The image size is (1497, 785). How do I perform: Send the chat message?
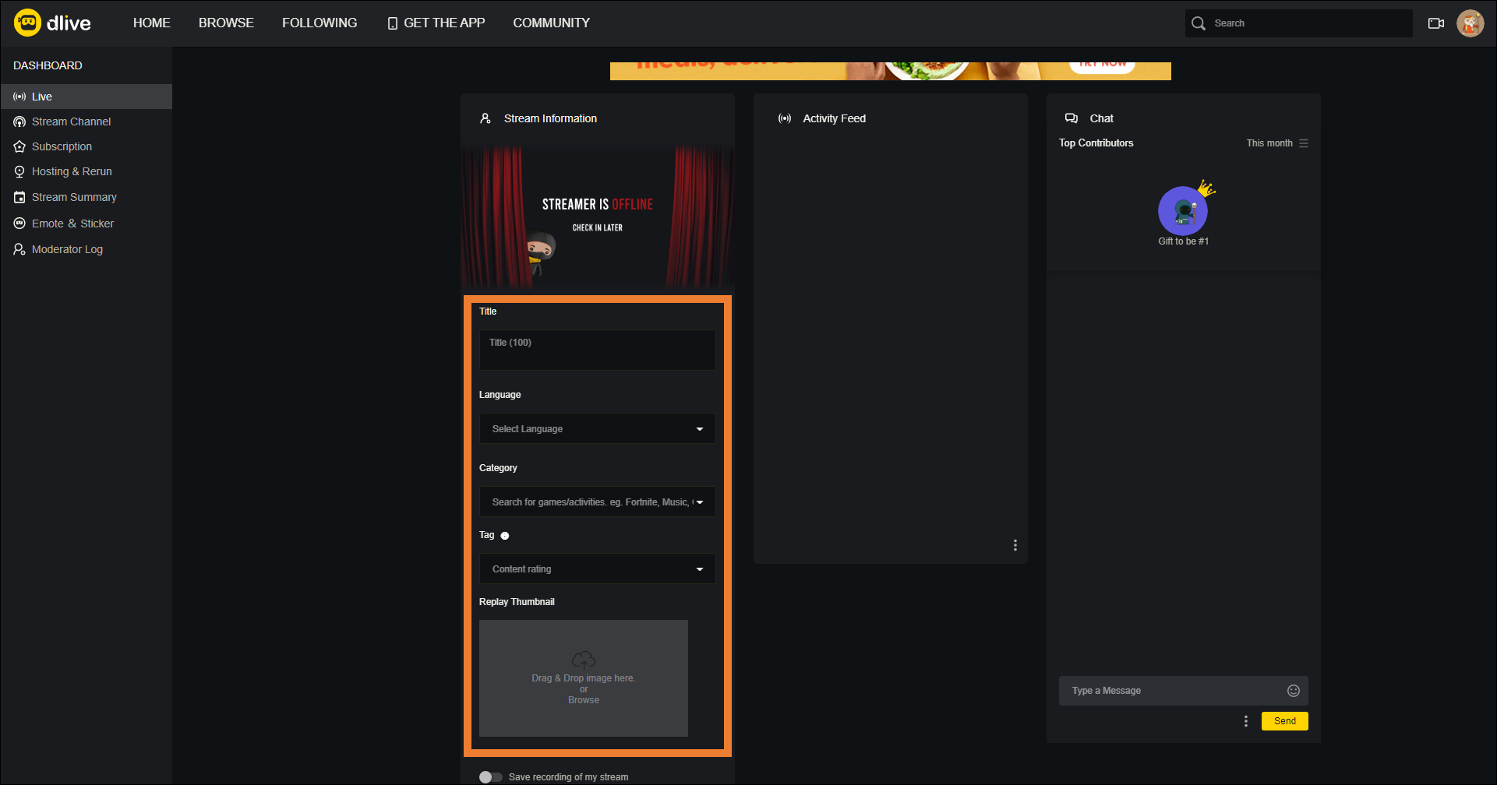tap(1284, 721)
